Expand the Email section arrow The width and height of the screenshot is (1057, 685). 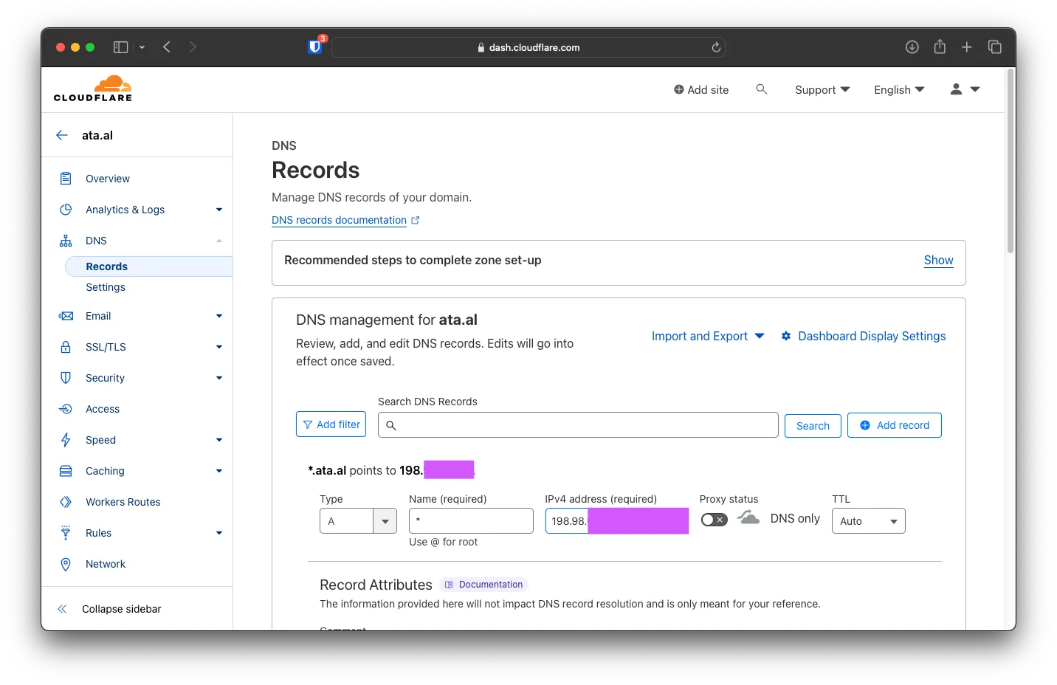click(219, 316)
